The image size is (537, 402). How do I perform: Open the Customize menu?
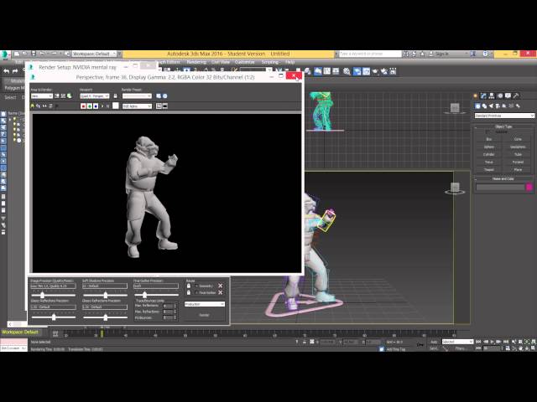click(x=244, y=62)
